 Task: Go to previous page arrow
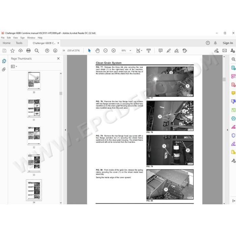coord(47,51)
